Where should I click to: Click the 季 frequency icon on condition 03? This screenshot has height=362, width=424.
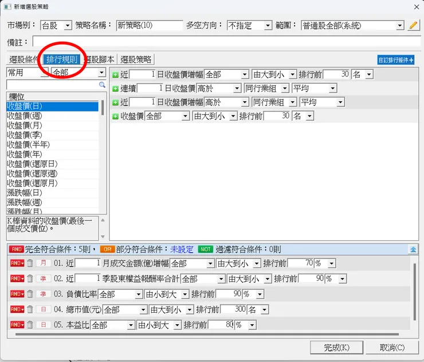(44, 294)
